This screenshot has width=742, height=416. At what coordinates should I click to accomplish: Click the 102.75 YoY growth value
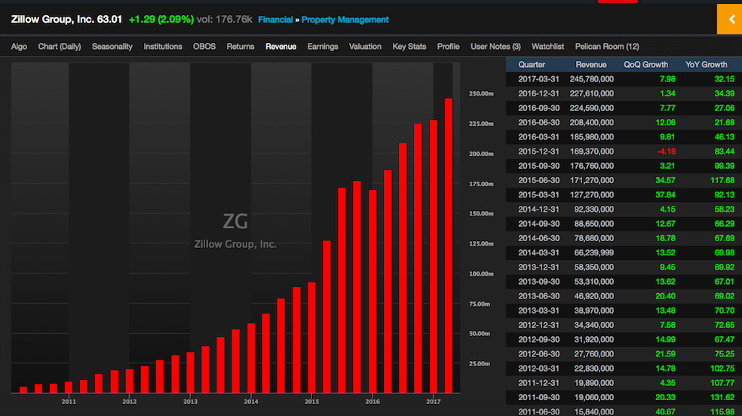[722, 369]
